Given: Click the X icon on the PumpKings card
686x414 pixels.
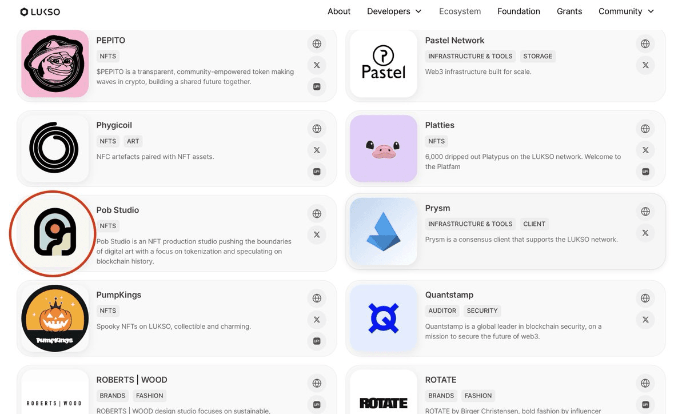Looking at the screenshot, I should 317,320.
